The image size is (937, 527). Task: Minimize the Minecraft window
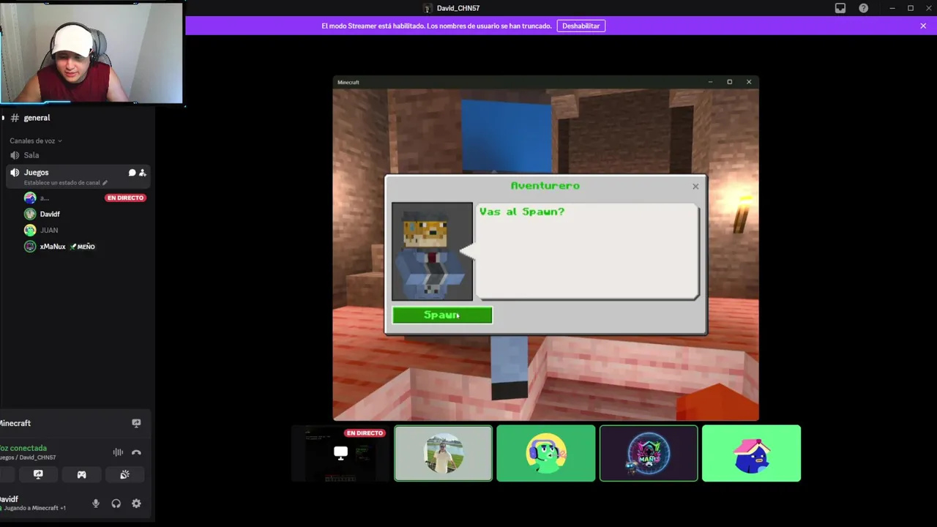710,82
